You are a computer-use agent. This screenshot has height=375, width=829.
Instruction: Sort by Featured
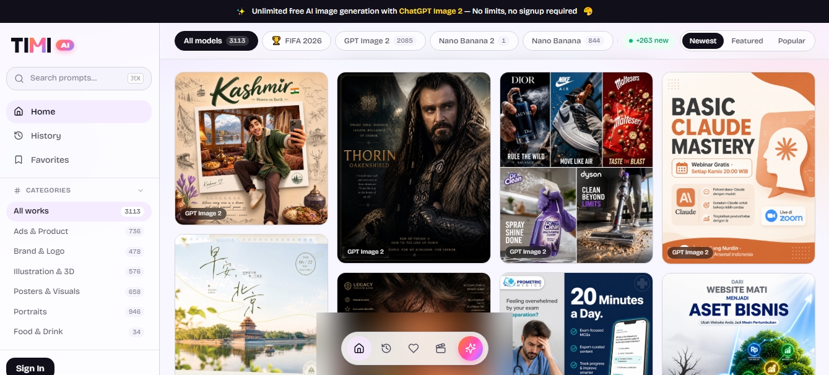[x=747, y=41]
